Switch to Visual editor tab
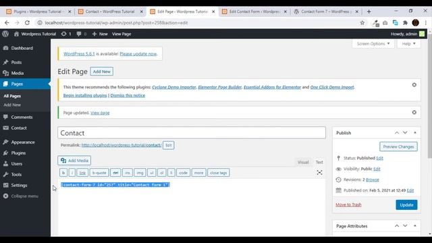The height and width of the screenshot is (243, 432). pyautogui.click(x=303, y=162)
